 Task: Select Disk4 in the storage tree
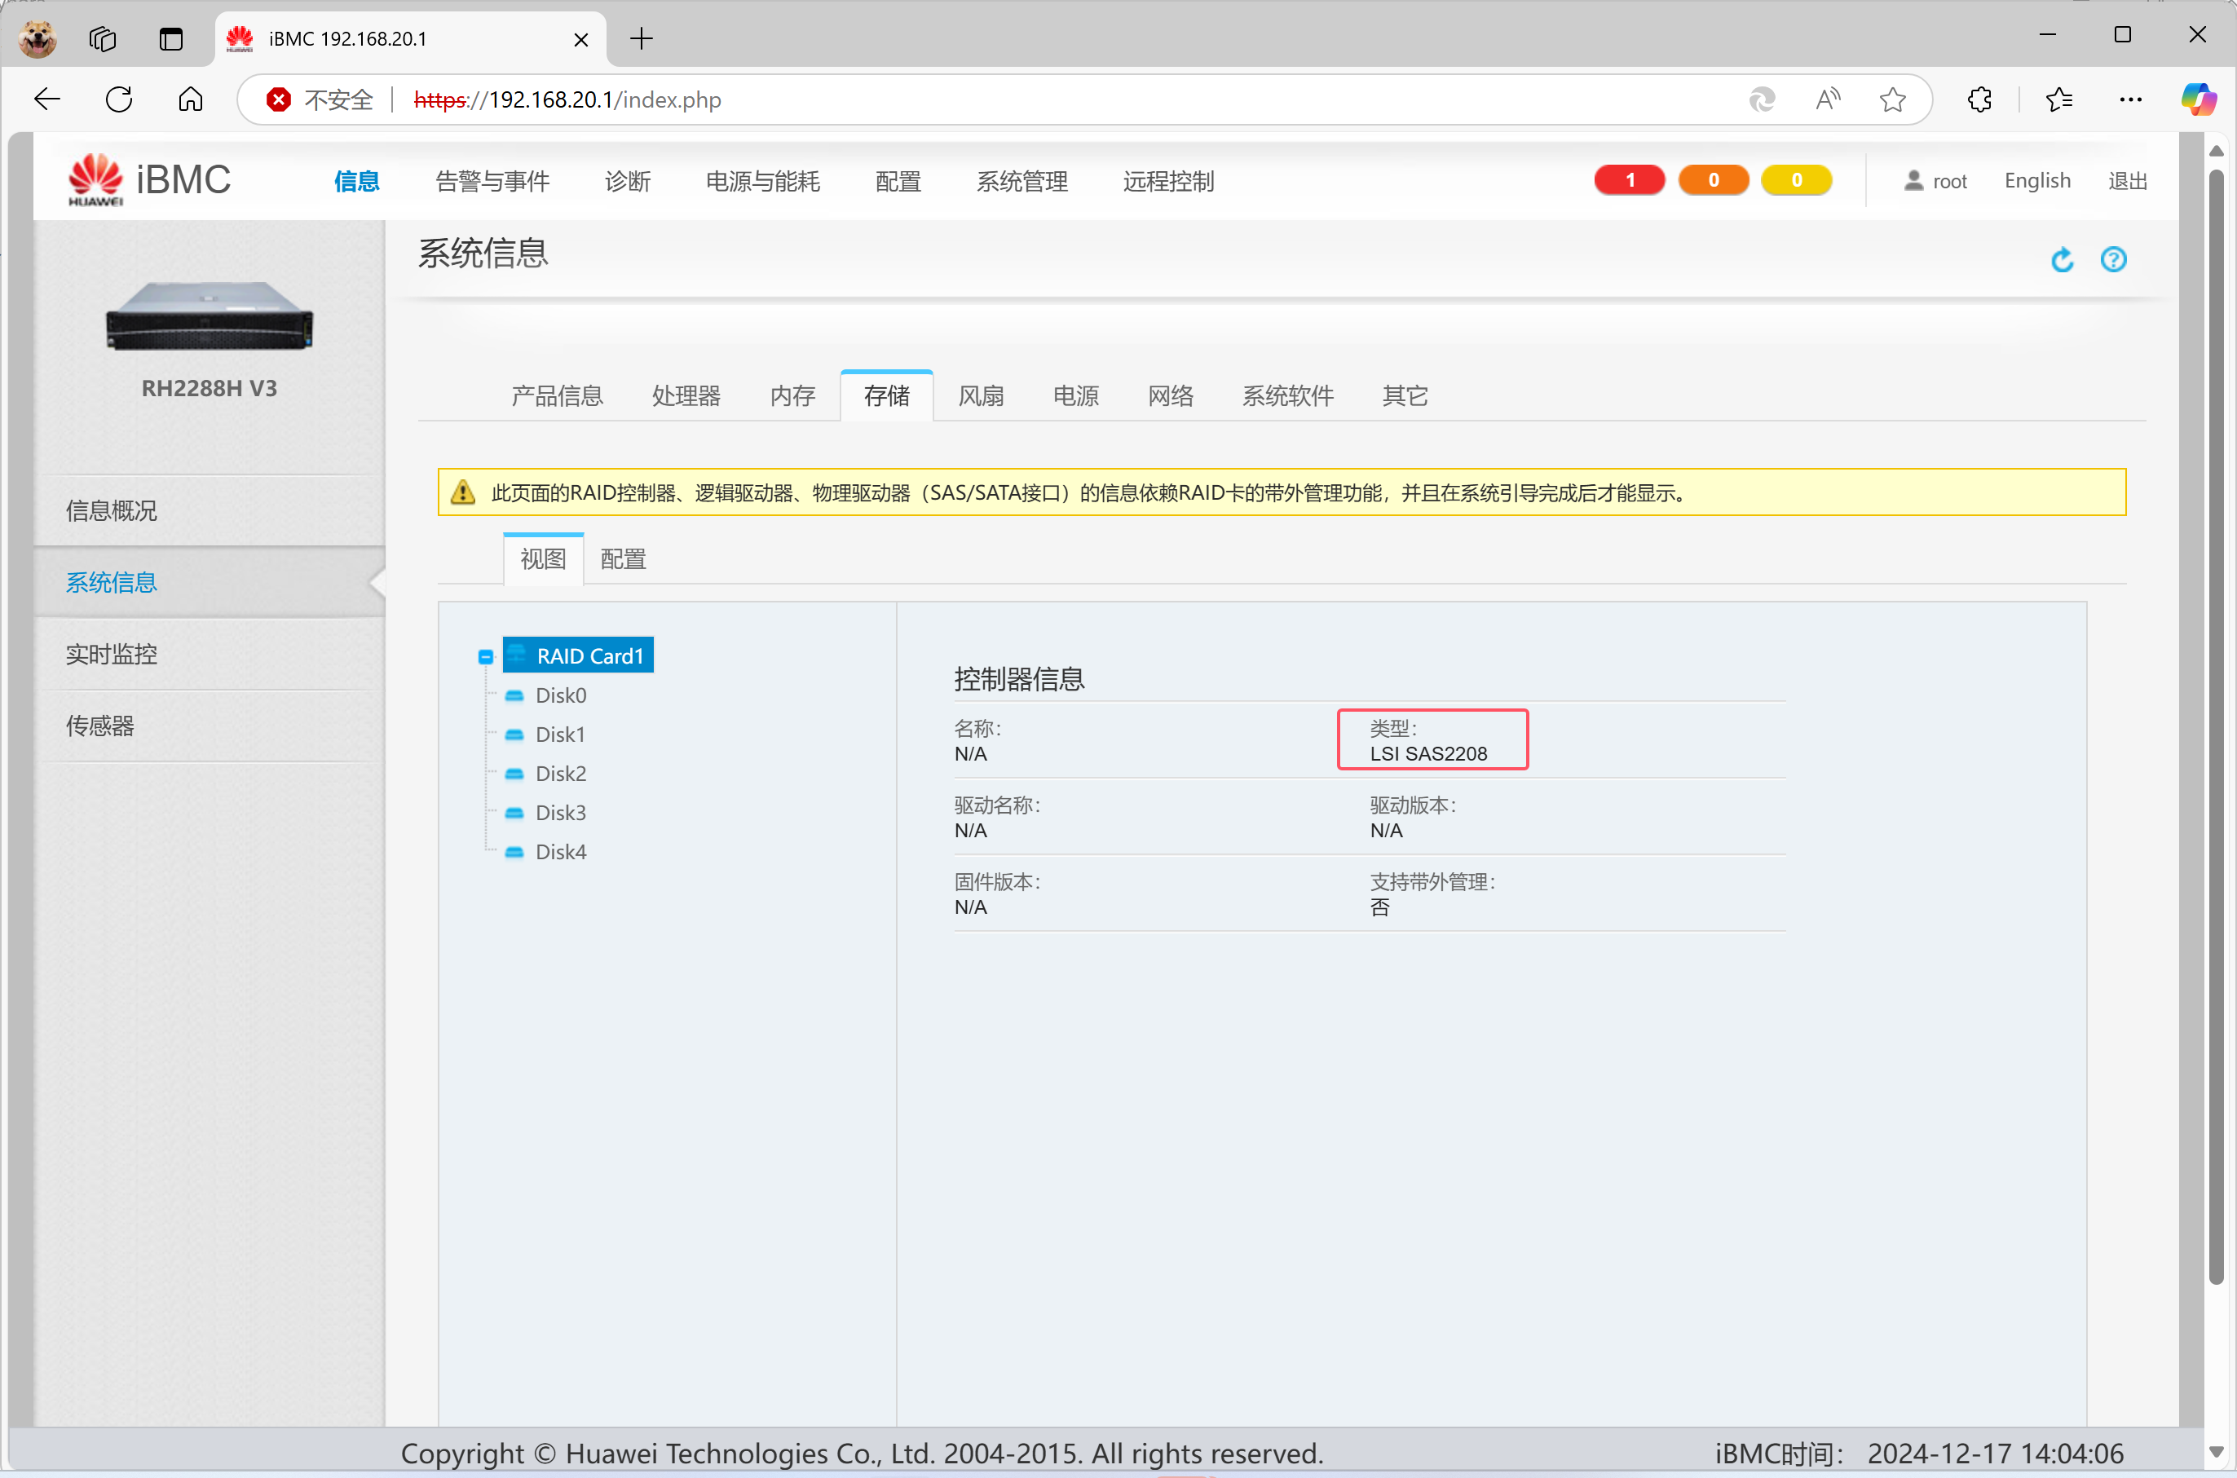(x=560, y=852)
